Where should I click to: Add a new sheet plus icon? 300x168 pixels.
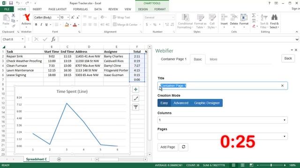pos(59,159)
